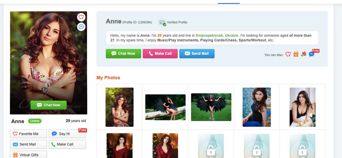This screenshot has height=158, width=342.
Task: Open thumbnail of woman sitting on log with wings
Action: pyautogui.click(x=165, y=107)
